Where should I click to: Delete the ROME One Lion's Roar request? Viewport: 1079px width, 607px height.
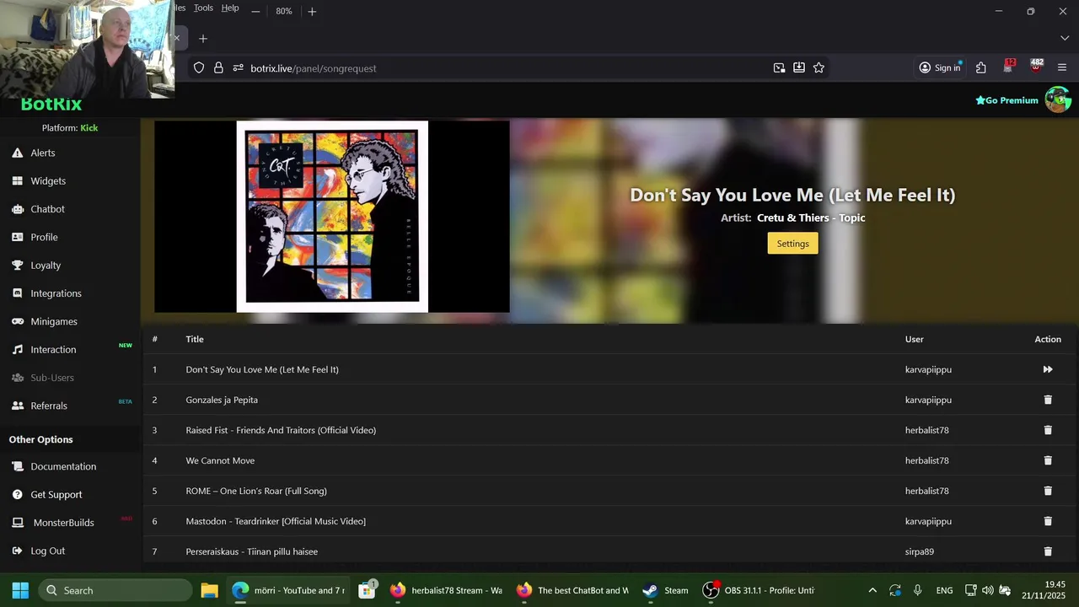click(1048, 491)
